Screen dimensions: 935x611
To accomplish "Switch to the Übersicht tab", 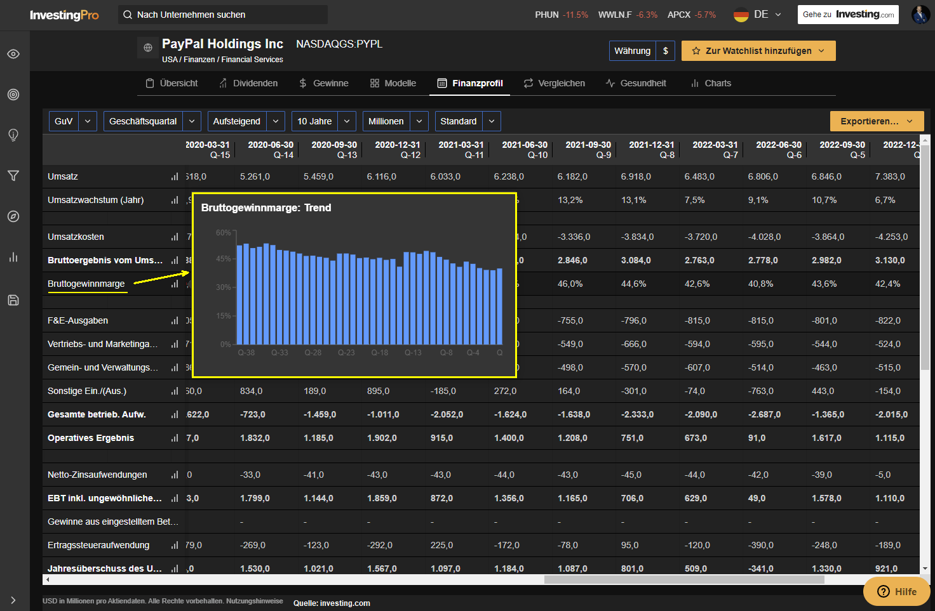I will click(x=172, y=83).
